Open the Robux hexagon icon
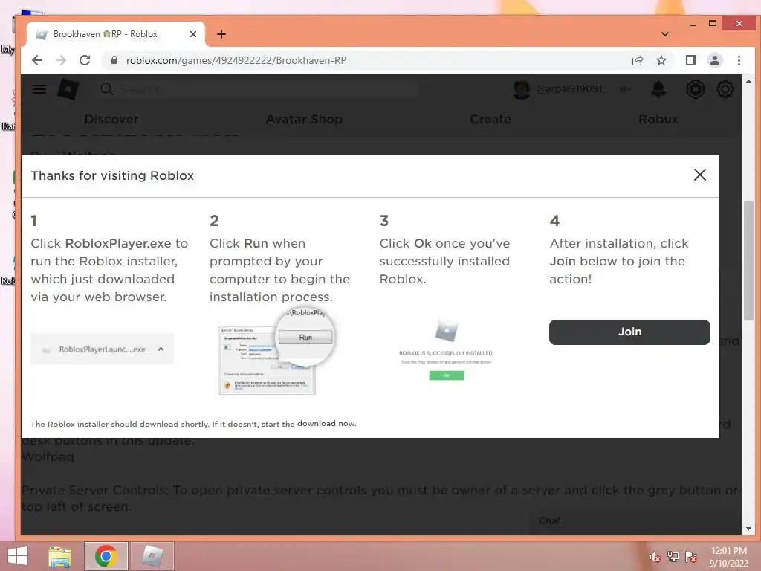Image resolution: width=761 pixels, height=571 pixels. point(695,89)
